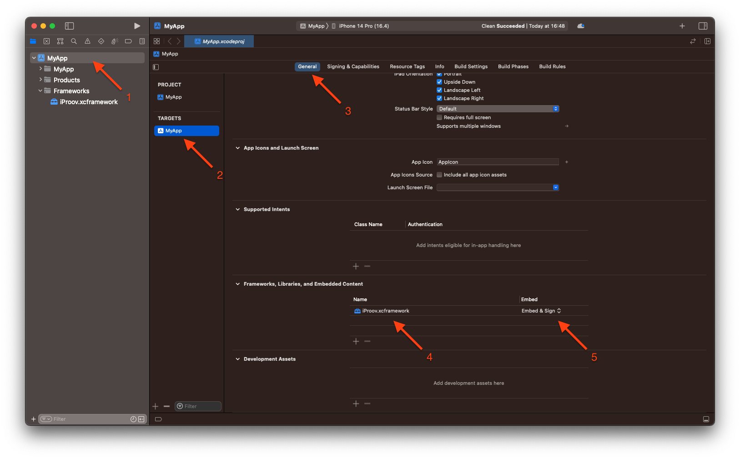Screen dimensions: 740x459
Task: Enable Requires full screen
Action: (439, 117)
